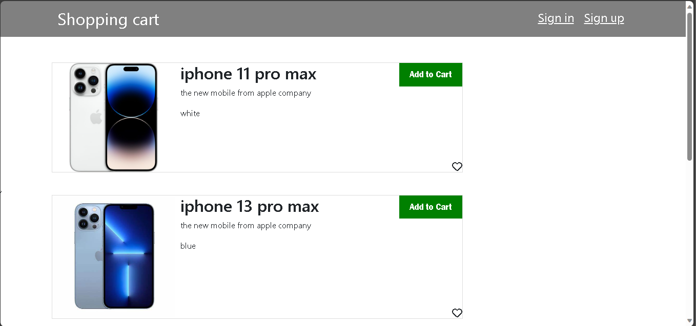Click scrollbar up arrow at top
Image resolution: width=696 pixels, height=326 pixels.
(x=689, y=6)
